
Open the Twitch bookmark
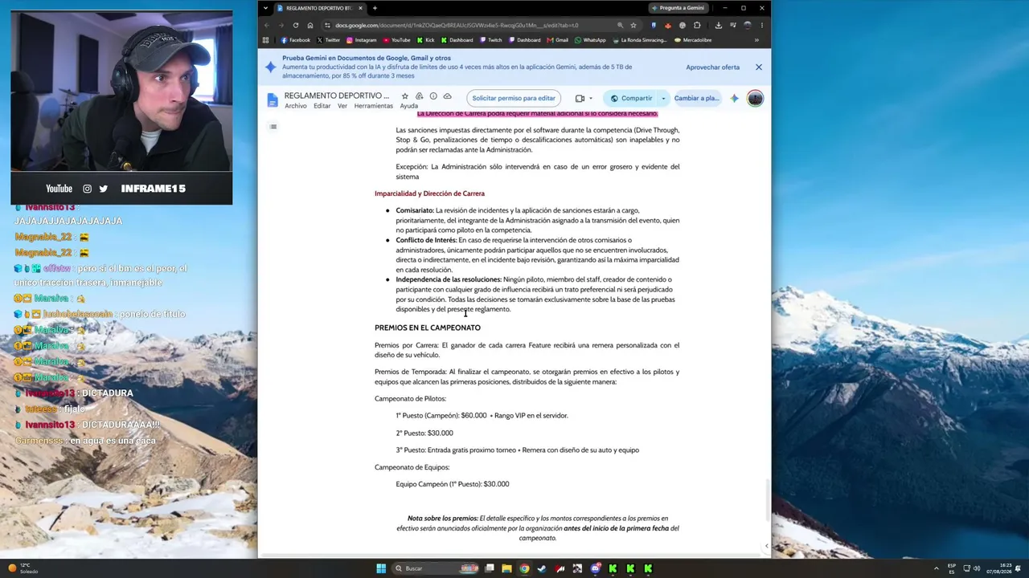[491, 40]
